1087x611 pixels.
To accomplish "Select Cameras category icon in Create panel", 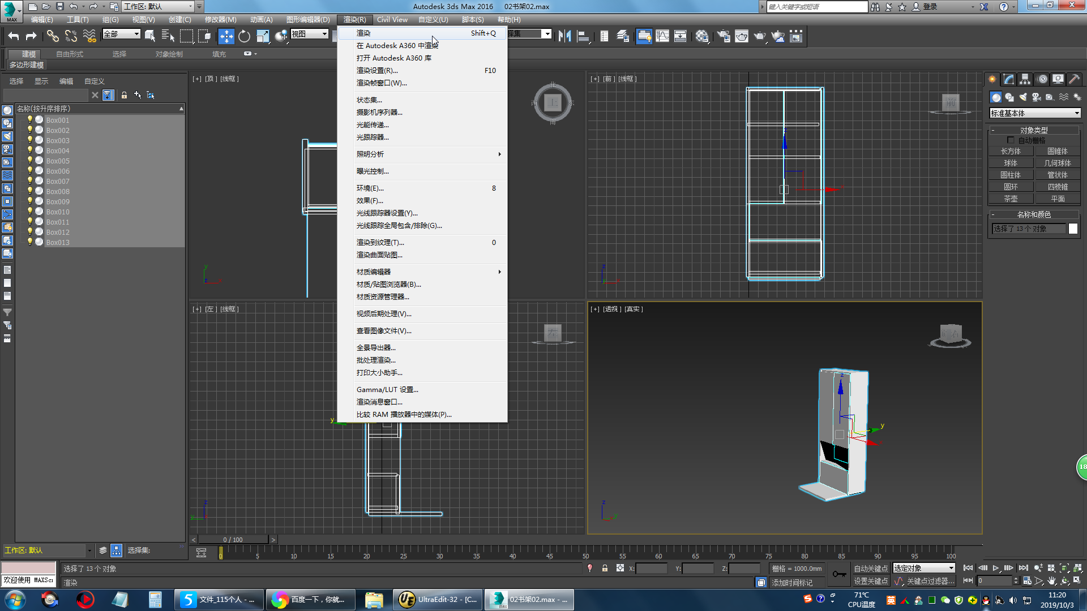I will tap(1037, 97).
